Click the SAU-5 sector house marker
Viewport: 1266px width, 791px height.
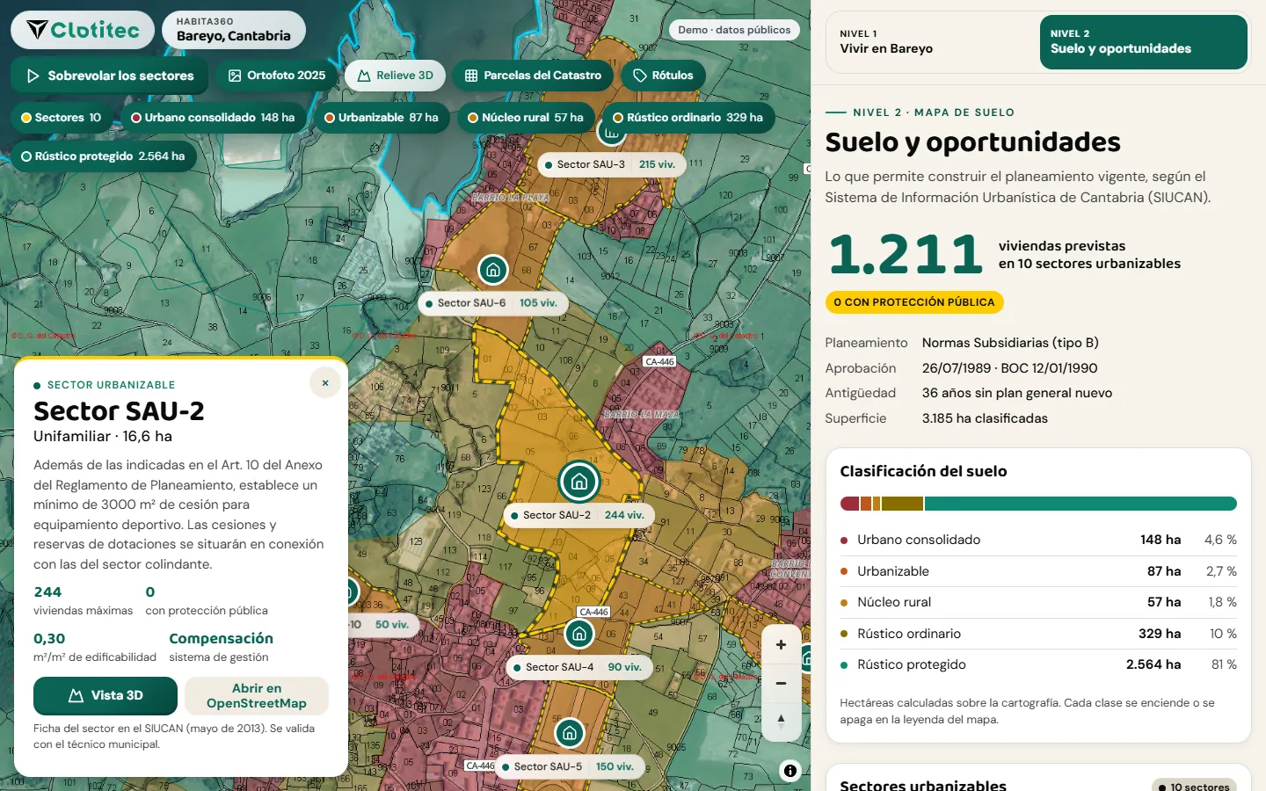pos(570,732)
